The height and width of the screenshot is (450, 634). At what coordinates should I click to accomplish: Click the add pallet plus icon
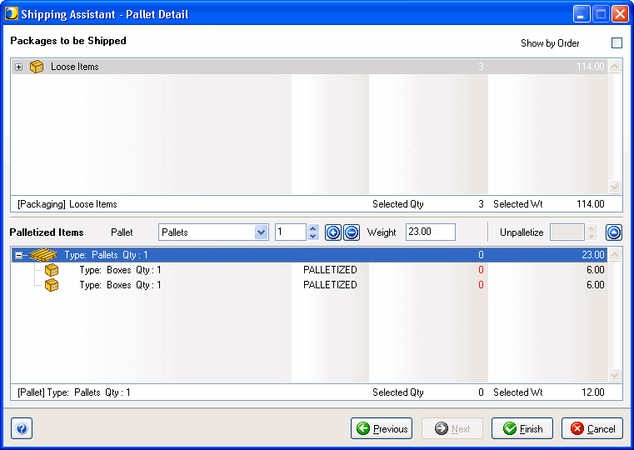click(x=333, y=232)
